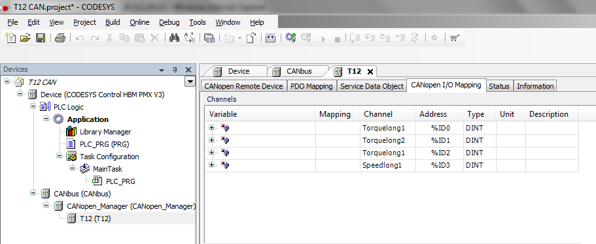Open dropdown arrow next to add-object toolbar icon
The height and width of the screenshot is (244, 596).
click(239, 38)
